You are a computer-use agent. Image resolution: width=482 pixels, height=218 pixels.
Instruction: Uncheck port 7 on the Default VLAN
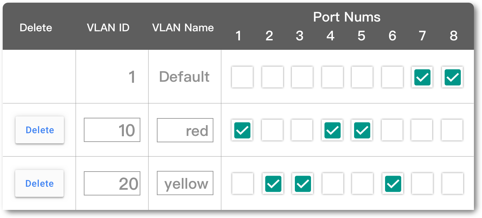[x=422, y=77]
